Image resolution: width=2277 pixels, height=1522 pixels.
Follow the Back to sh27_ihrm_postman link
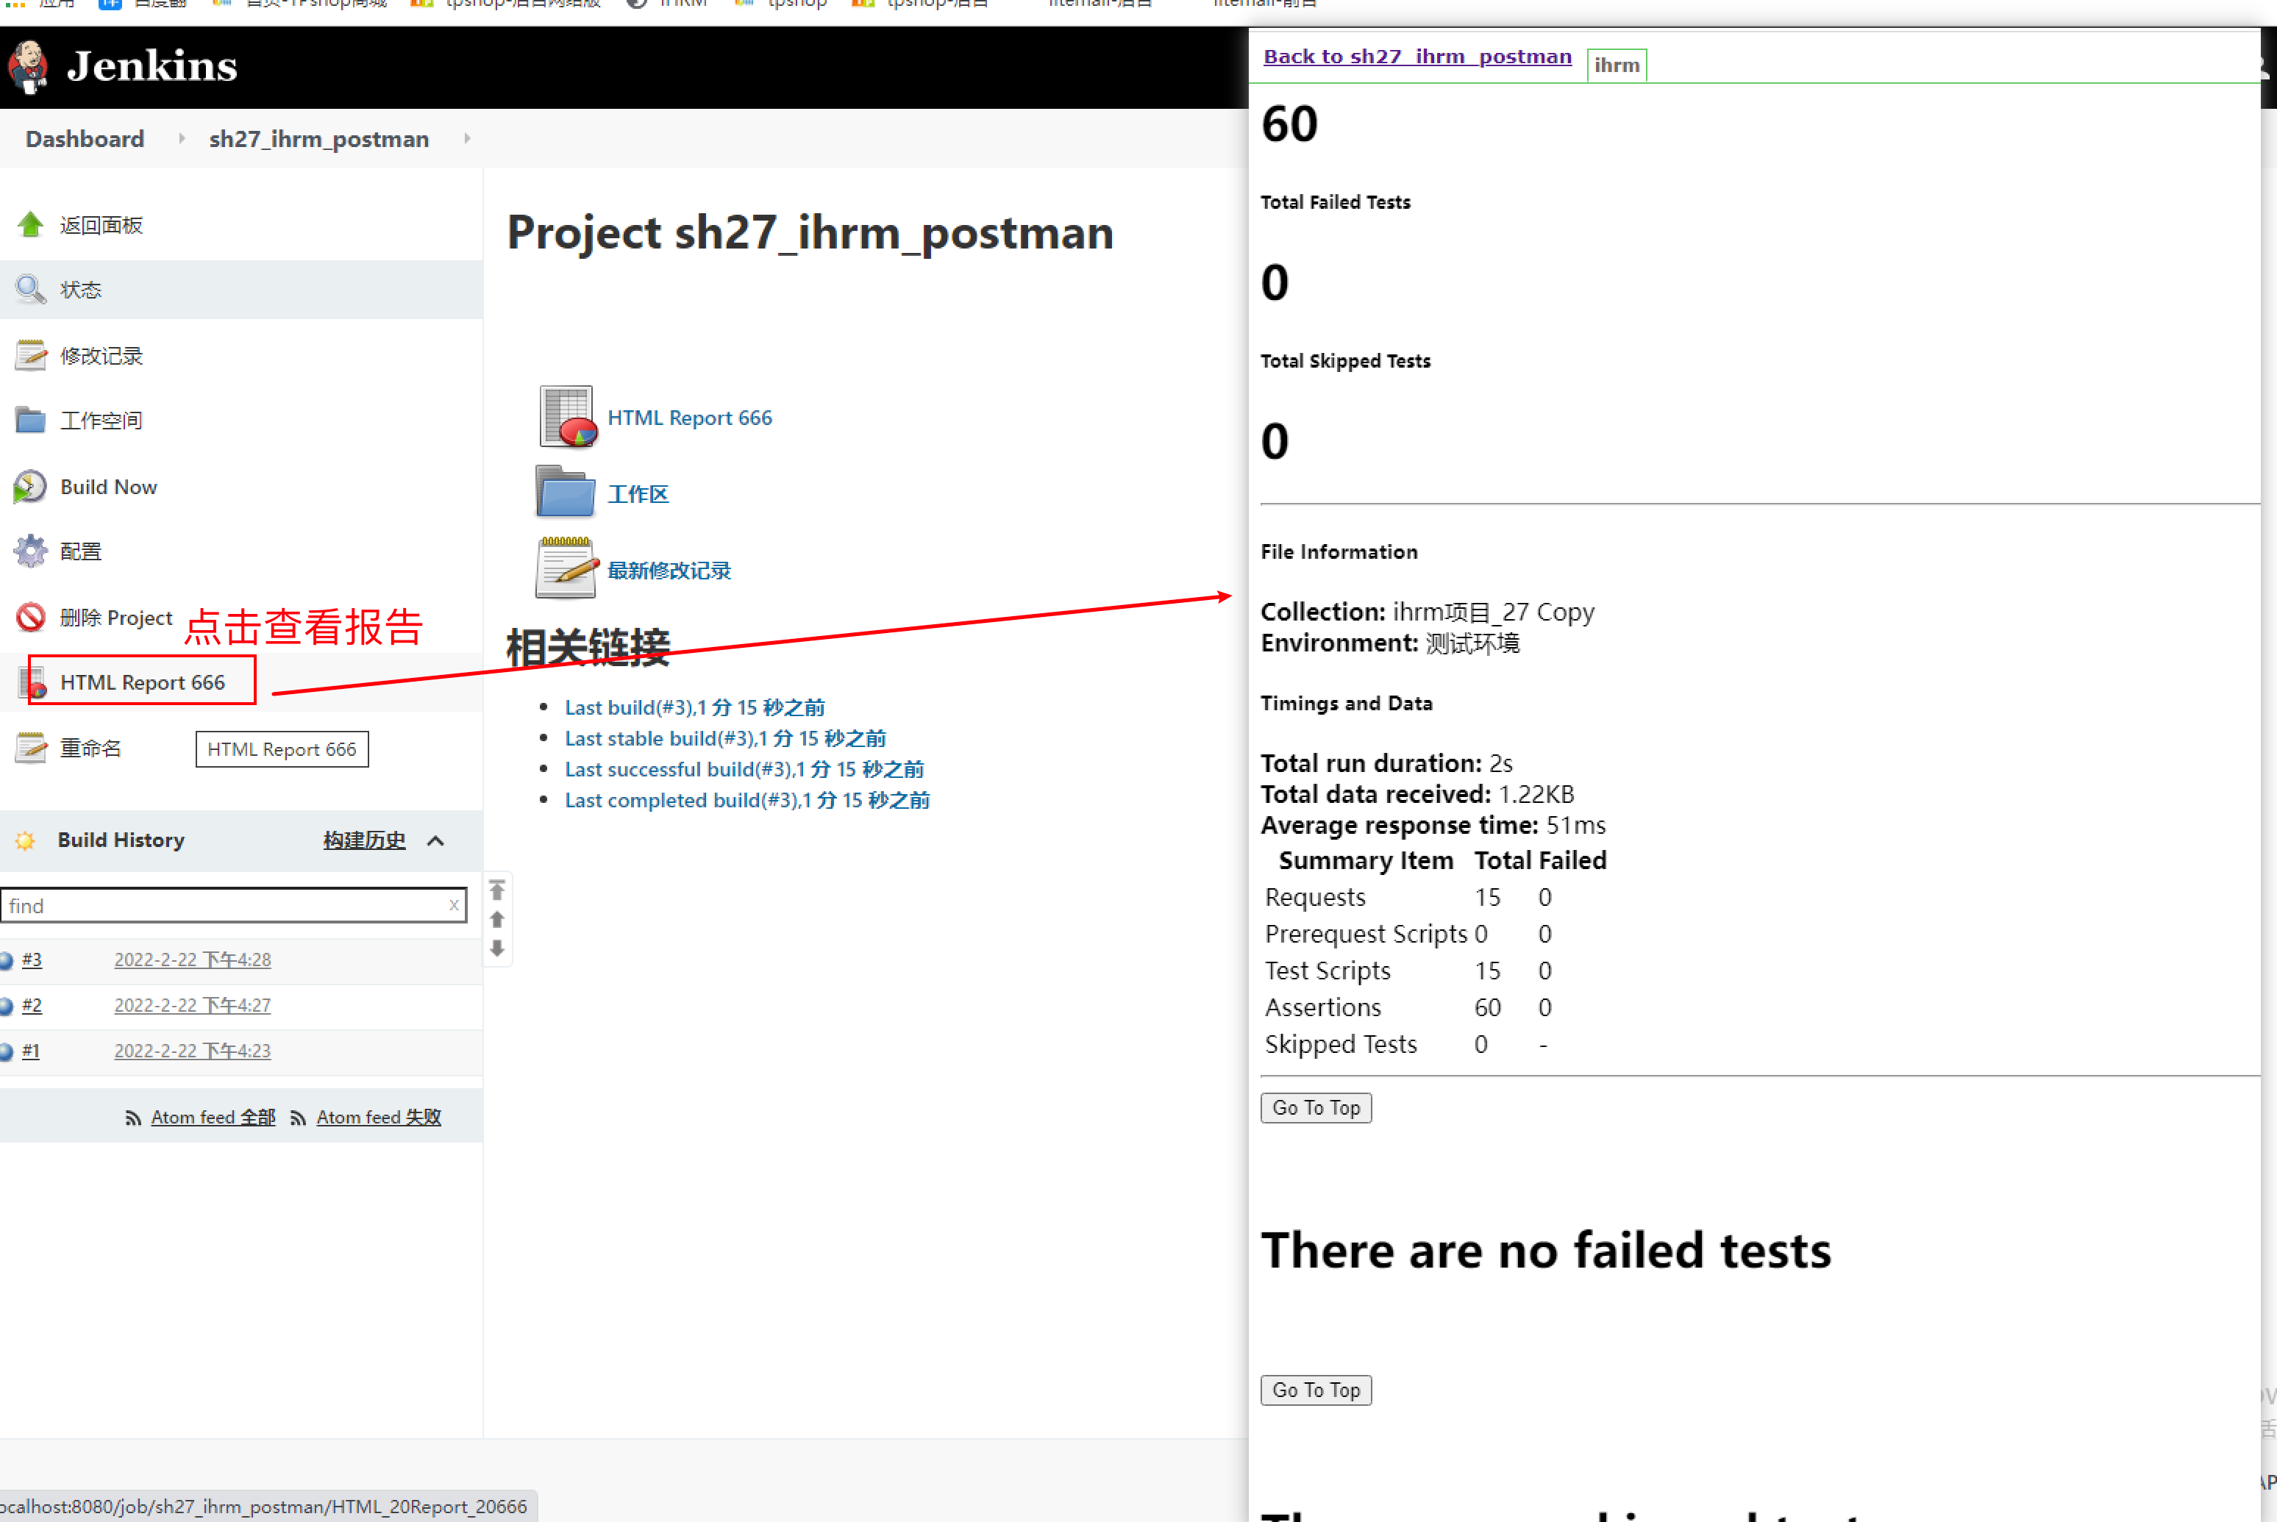tap(1417, 57)
